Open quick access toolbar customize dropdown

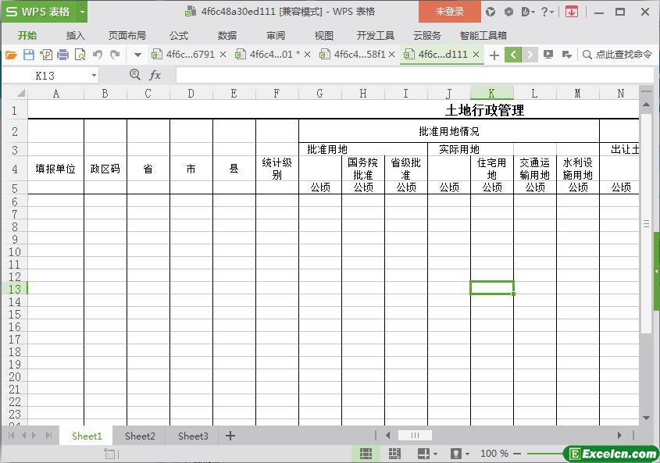coord(137,55)
